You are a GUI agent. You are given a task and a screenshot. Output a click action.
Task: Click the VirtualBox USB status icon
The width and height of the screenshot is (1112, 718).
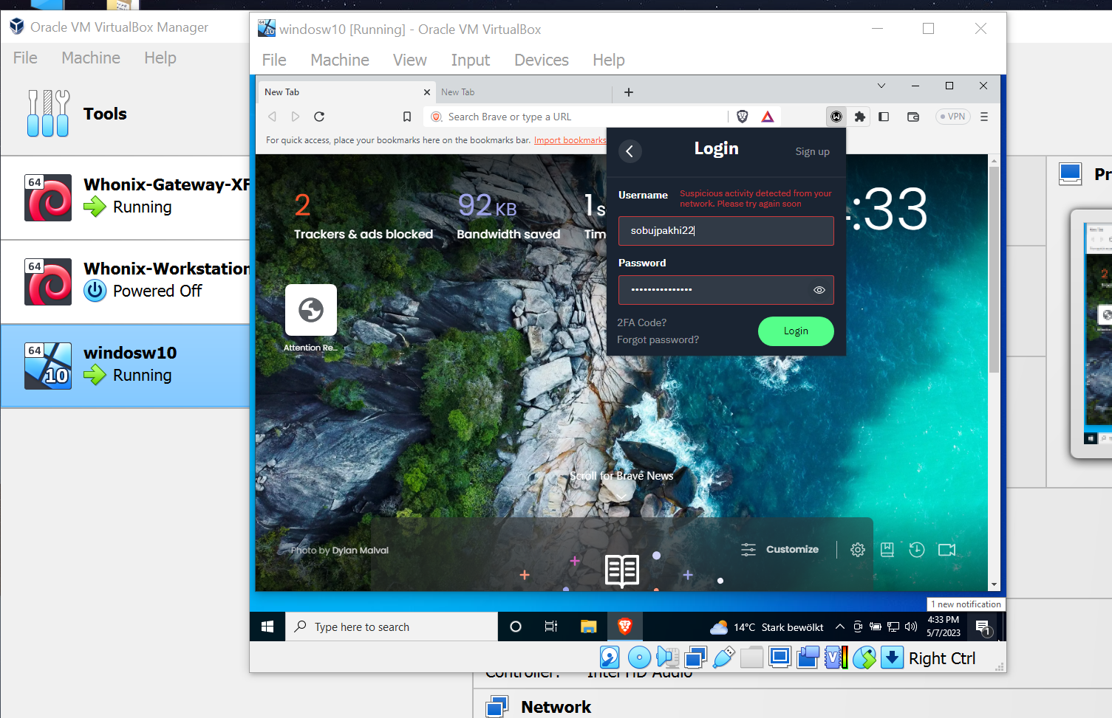click(x=723, y=657)
